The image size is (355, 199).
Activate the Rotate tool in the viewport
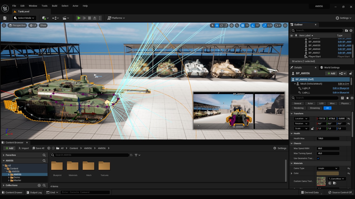click(x=222, y=25)
